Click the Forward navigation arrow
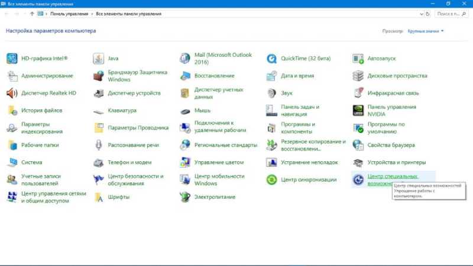This screenshot has width=473, height=266. [17, 14]
